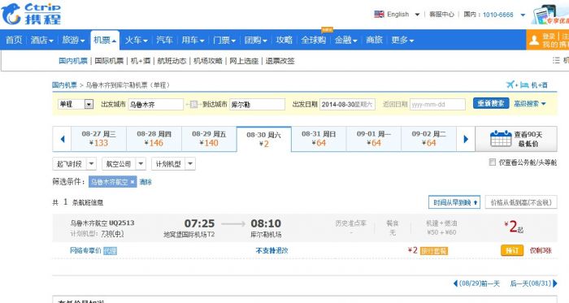Image resolution: width=569 pixels, height=303 pixels.
Task: Click the 到达城市 arrival city field
Action: tap(258, 104)
